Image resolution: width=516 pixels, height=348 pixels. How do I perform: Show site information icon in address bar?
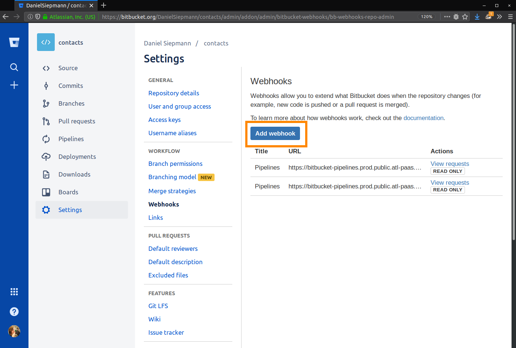(x=30, y=17)
